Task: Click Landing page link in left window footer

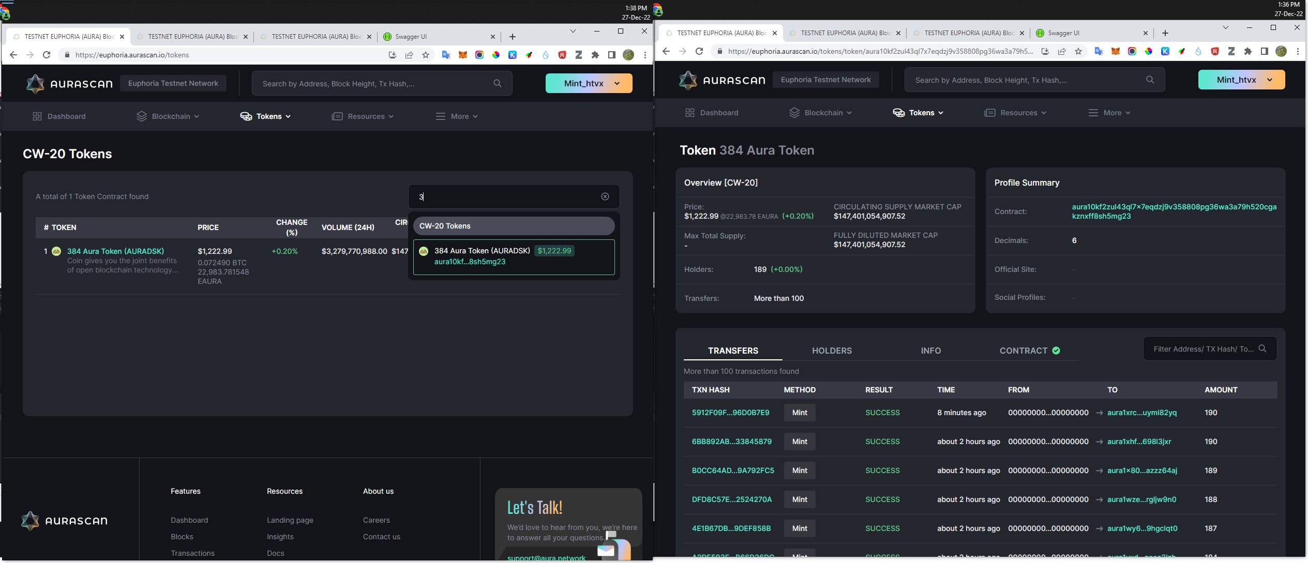Action: (290, 520)
